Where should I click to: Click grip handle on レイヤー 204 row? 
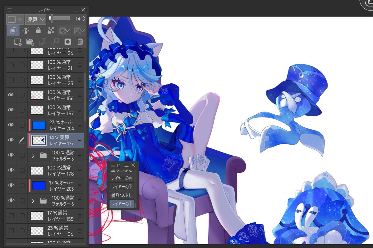point(80,125)
